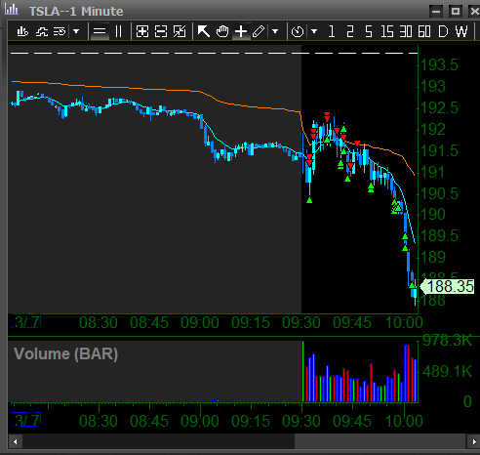Click the 193.5 price axis label
The width and height of the screenshot is (480, 455).
coord(439,64)
